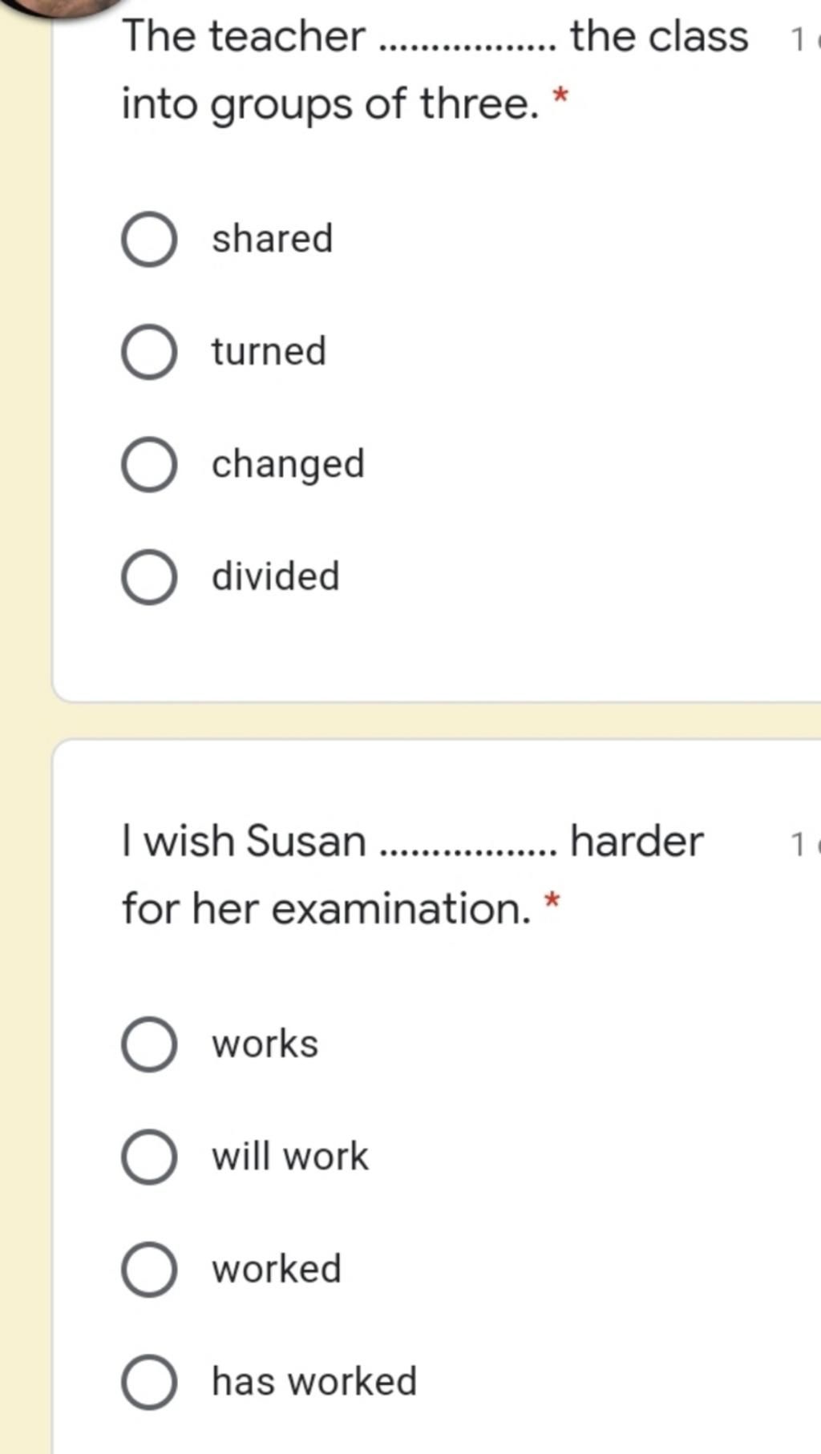This screenshot has height=1454, width=821.
Task: Open the profile picture at top-left corner
Action: pos(63,6)
